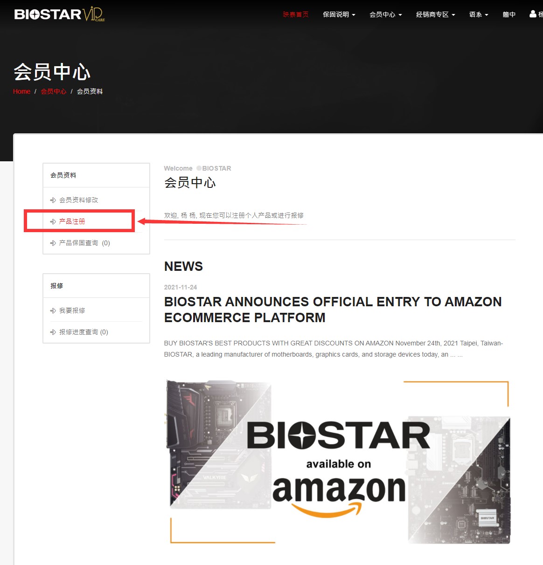Image resolution: width=543 pixels, height=565 pixels.
Task: Open the 语系 language dropdown
Action: [x=479, y=14]
